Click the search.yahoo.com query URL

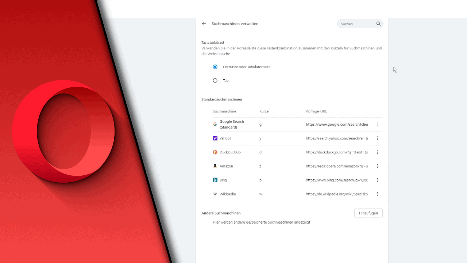pos(337,138)
